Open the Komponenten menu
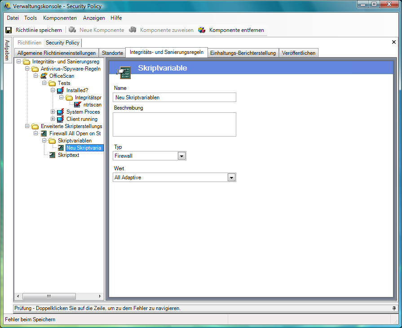Viewport: 402px width, 328px height. (60, 18)
